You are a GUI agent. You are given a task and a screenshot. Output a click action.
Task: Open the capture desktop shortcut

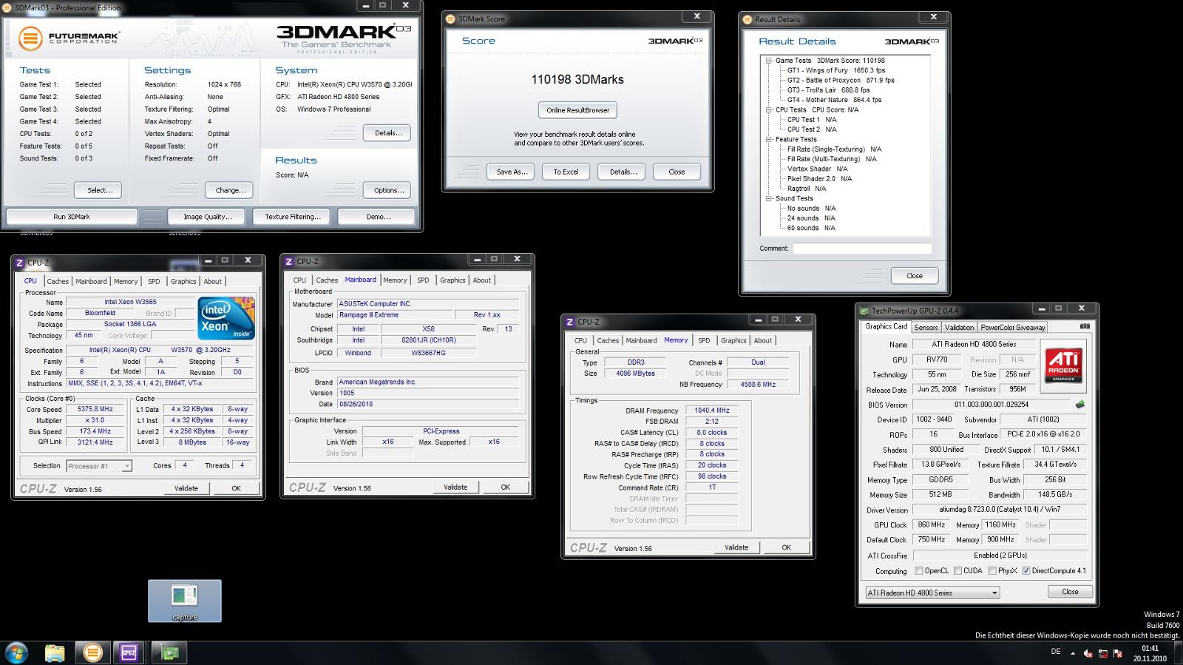click(x=185, y=601)
